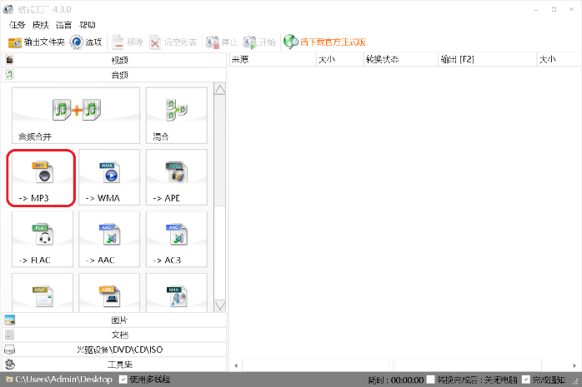Click the 来源 column header

tap(240, 60)
